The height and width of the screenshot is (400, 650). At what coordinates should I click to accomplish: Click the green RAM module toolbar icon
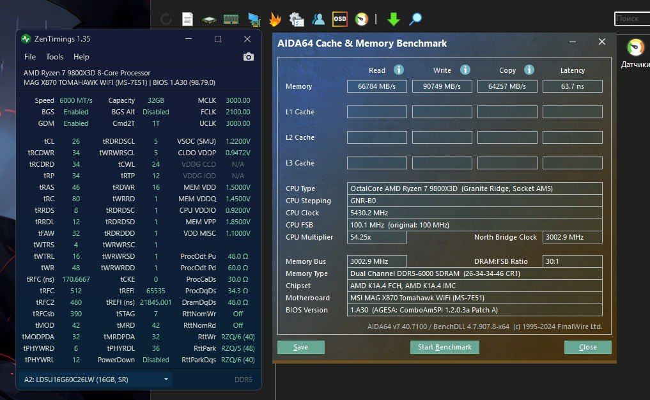pyautogui.click(x=231, y=19)
